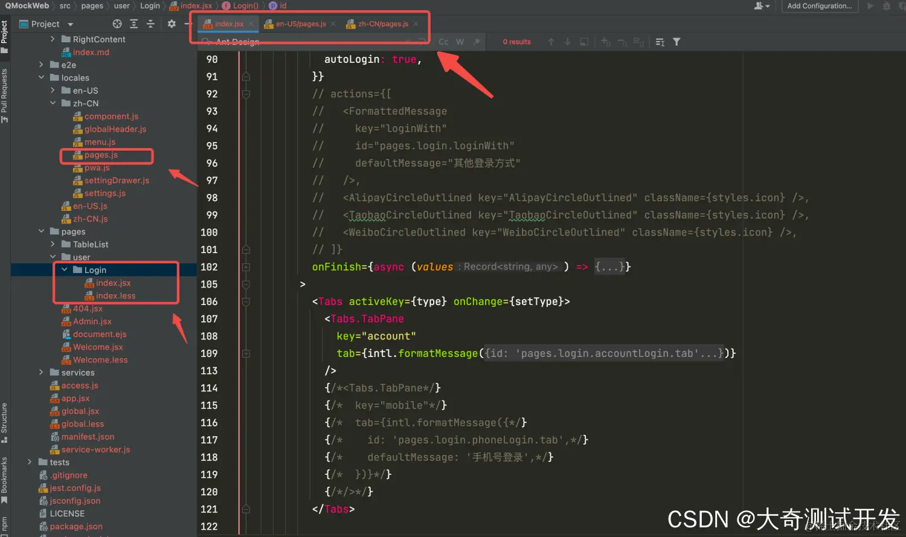Expand all nodes in Project panel
Image resolution: width=906 pixels, height=537 pixels.
coord(134,24)
